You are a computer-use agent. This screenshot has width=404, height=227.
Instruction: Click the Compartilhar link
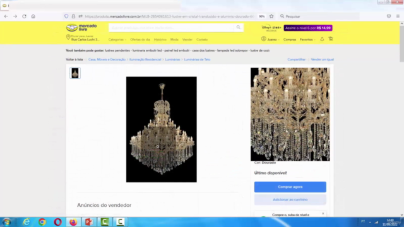coord(296,59)
